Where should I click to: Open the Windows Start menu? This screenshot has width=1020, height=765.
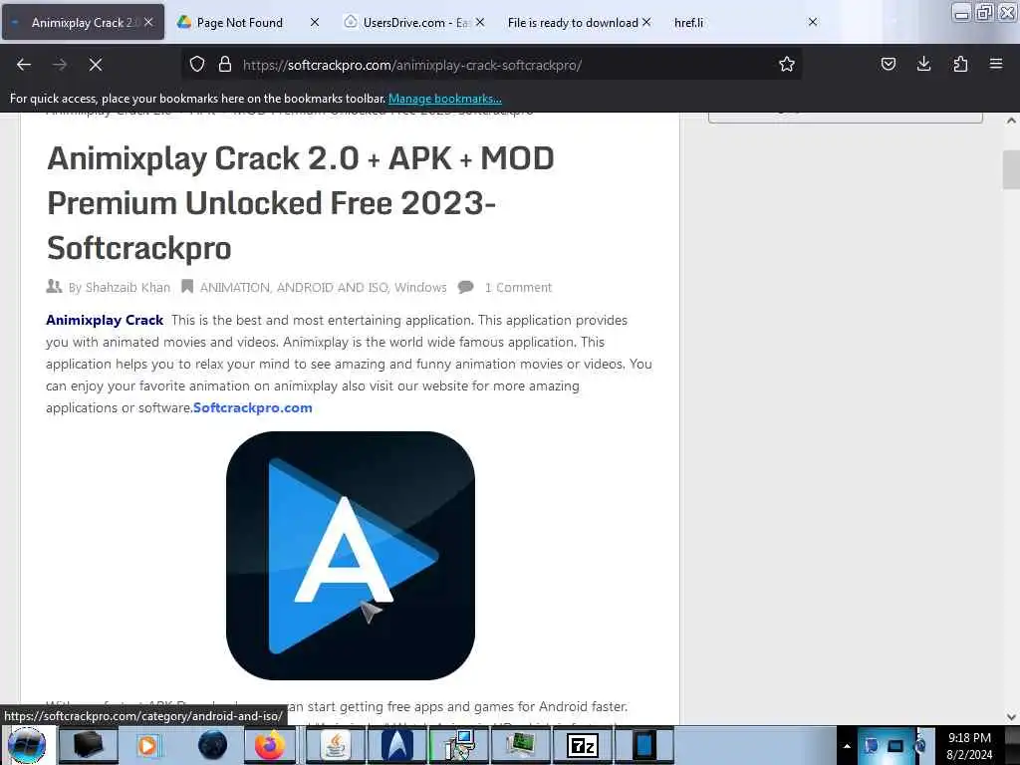[27, 745]
